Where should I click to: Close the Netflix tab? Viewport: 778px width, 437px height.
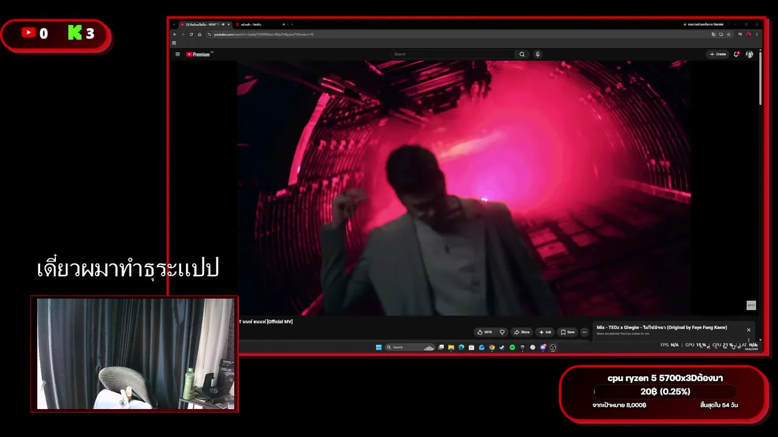click(x=283, y=24)
